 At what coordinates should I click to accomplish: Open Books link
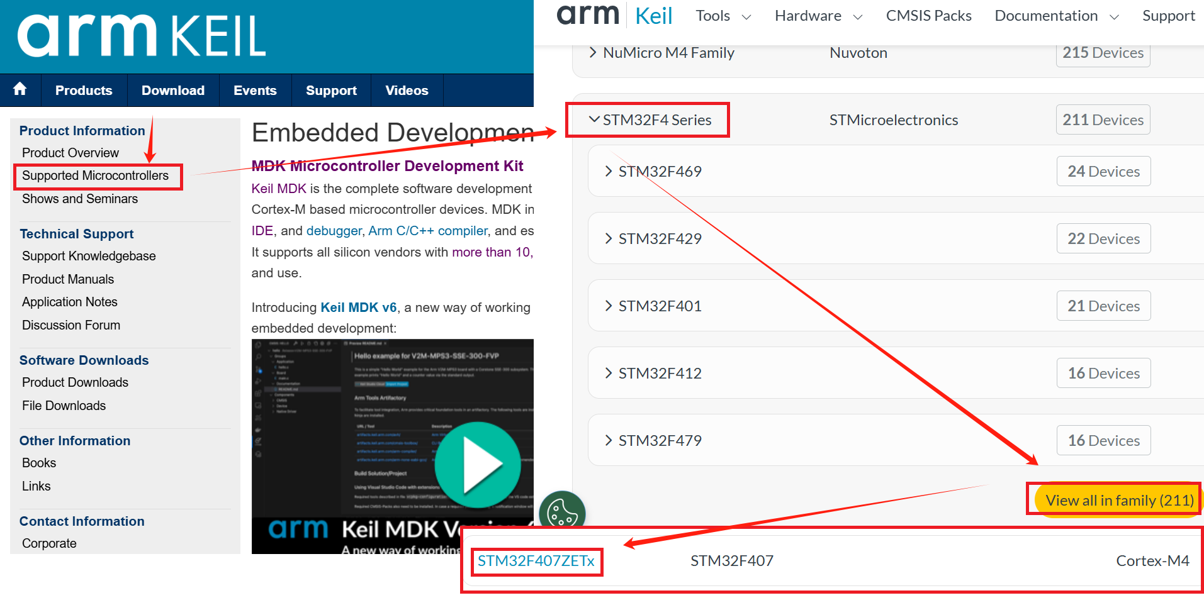pos(39,463)
